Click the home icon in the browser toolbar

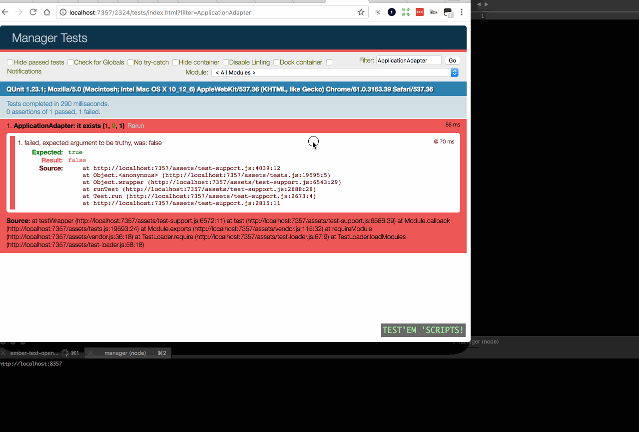[x=47, y=12]
